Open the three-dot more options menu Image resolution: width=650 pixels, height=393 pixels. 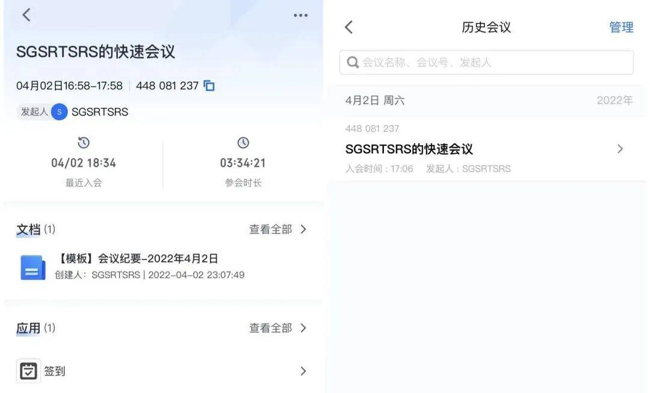[x=300, y=15]
